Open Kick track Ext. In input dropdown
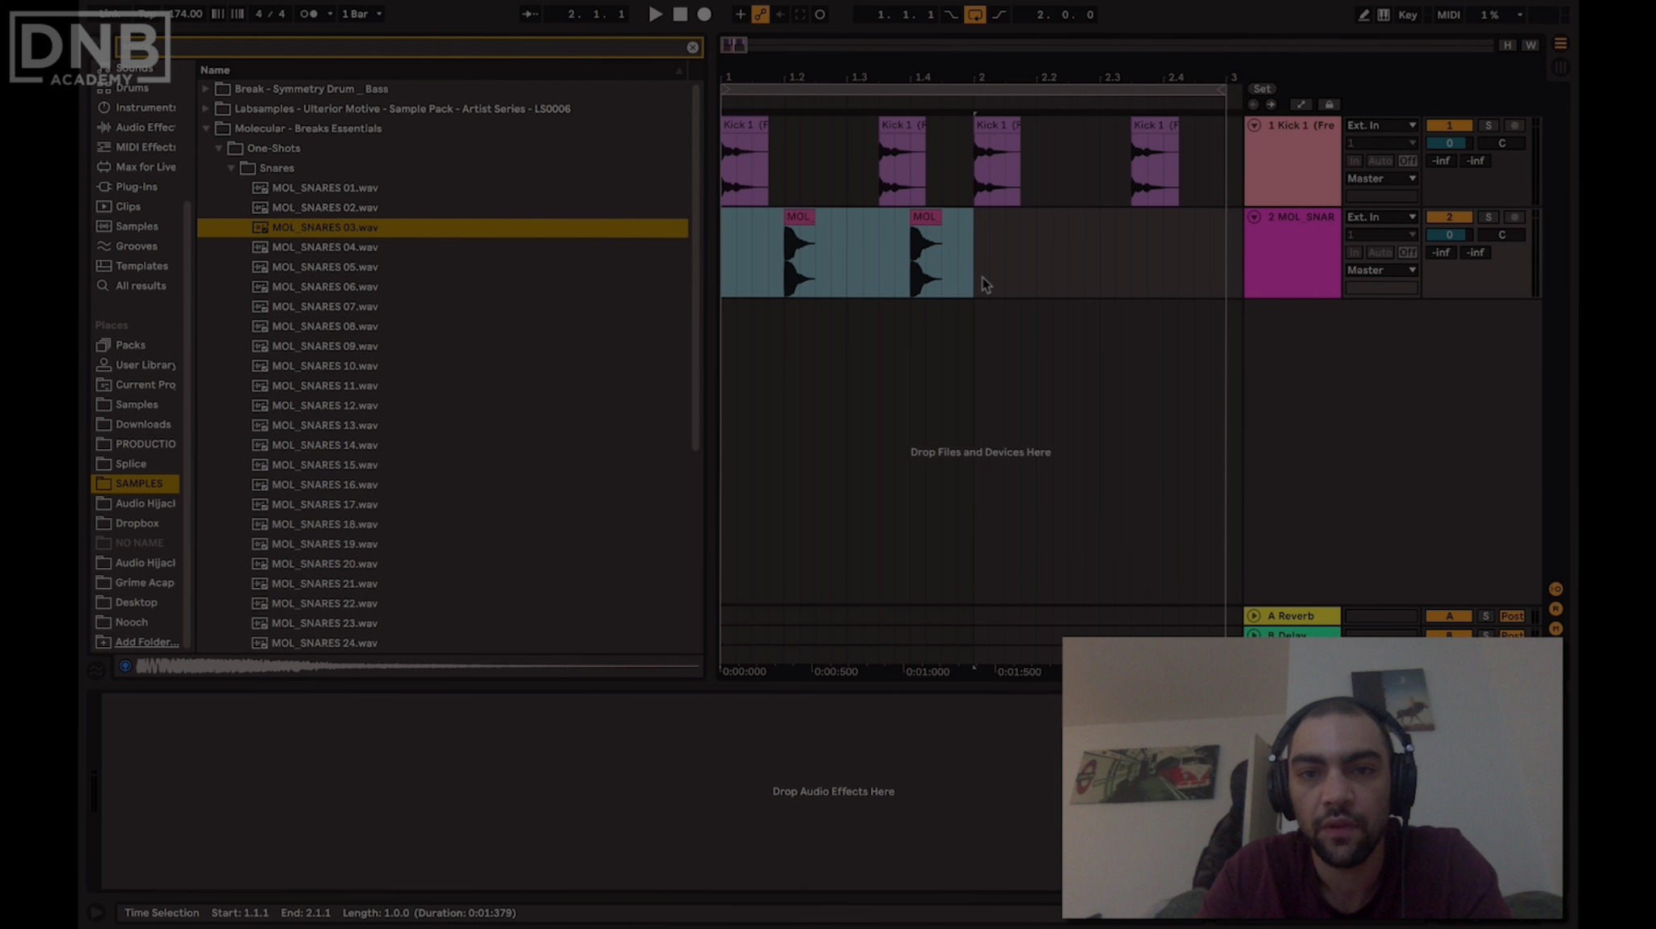This screenshot has width=1656, height=929. pos(1381,125)
